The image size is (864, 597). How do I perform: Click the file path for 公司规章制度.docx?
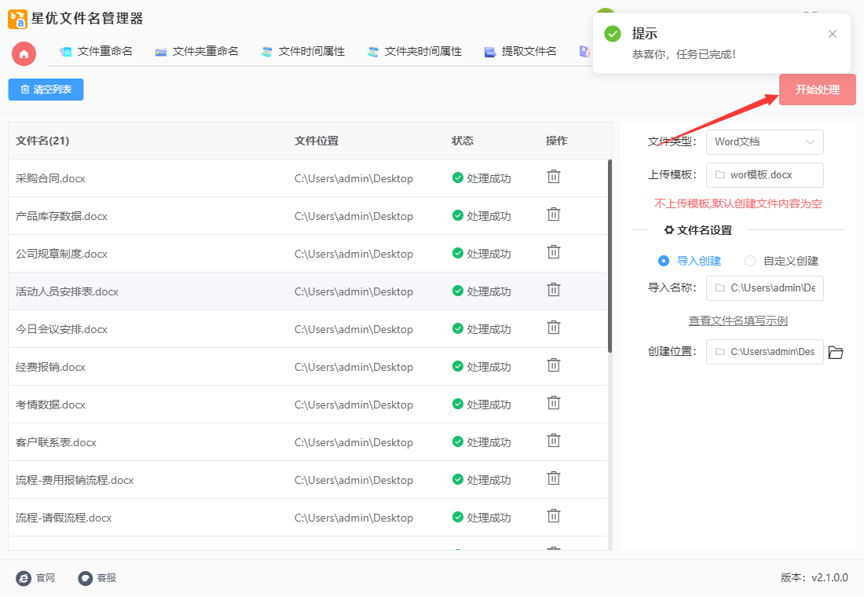coord(353,255)
